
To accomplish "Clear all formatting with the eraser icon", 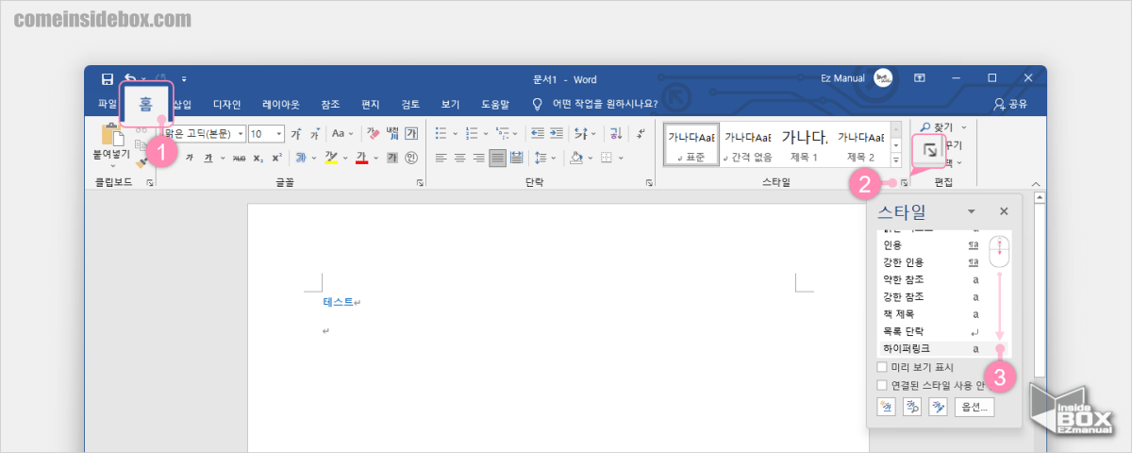I will tap(373, 134).
